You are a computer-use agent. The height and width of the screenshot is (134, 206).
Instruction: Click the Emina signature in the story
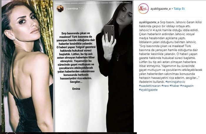[76, 89]
